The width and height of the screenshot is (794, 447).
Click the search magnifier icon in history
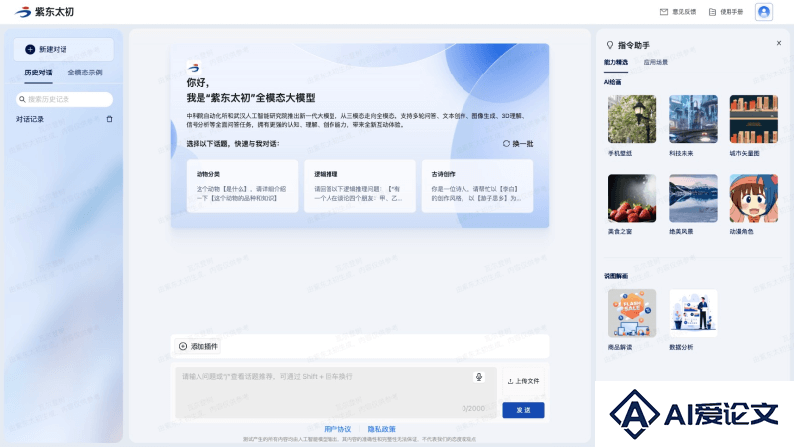(22, 100)
